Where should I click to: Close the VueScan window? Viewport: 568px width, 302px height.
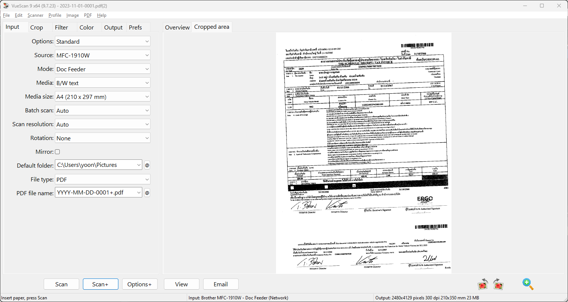point(559,6)
